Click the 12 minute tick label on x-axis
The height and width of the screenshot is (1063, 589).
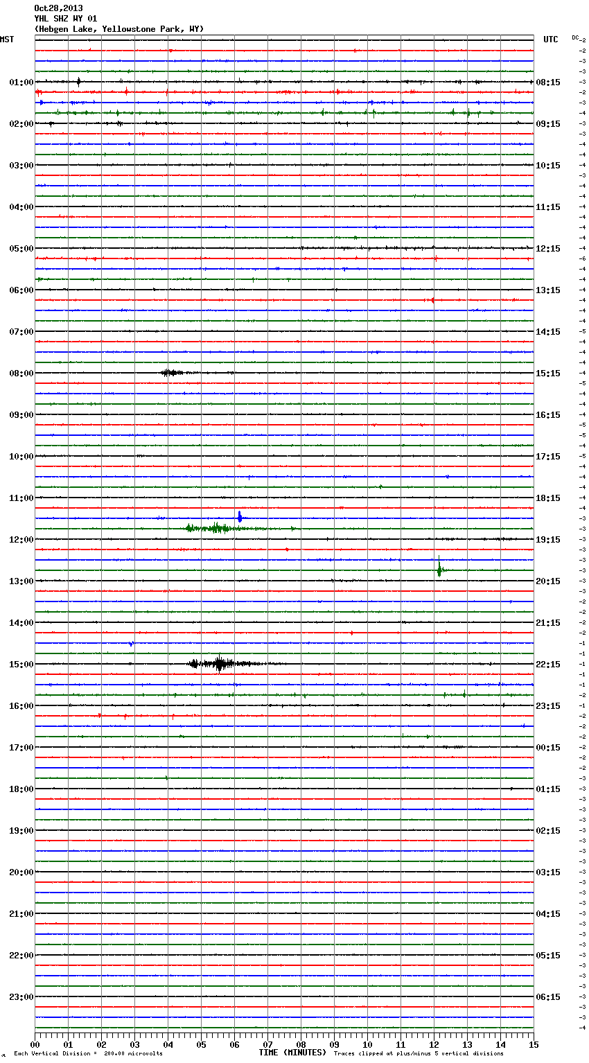(x=434, y=1044)
